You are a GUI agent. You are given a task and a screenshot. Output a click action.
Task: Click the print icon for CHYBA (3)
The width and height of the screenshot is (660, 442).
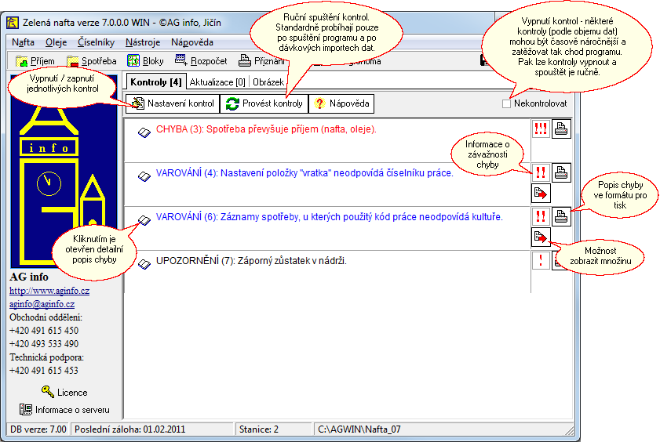[561, 129]
